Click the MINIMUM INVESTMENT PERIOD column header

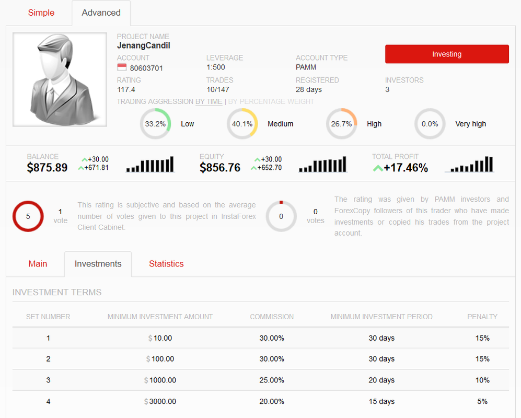381,317
